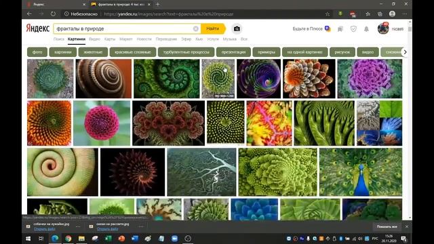Select the фото filter chip
Viewport: 434px width, 244px height.
[37, 52]
